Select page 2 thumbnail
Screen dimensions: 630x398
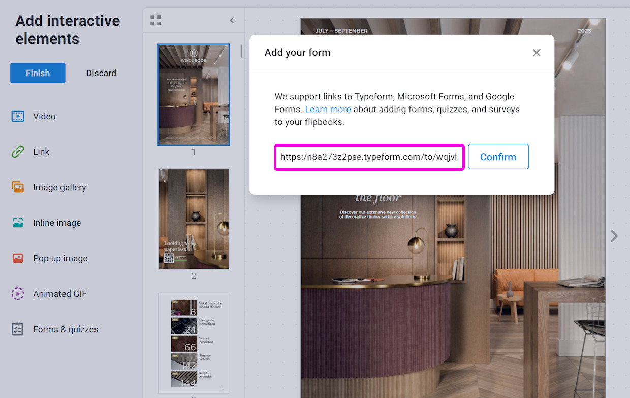tap(194, 219)
